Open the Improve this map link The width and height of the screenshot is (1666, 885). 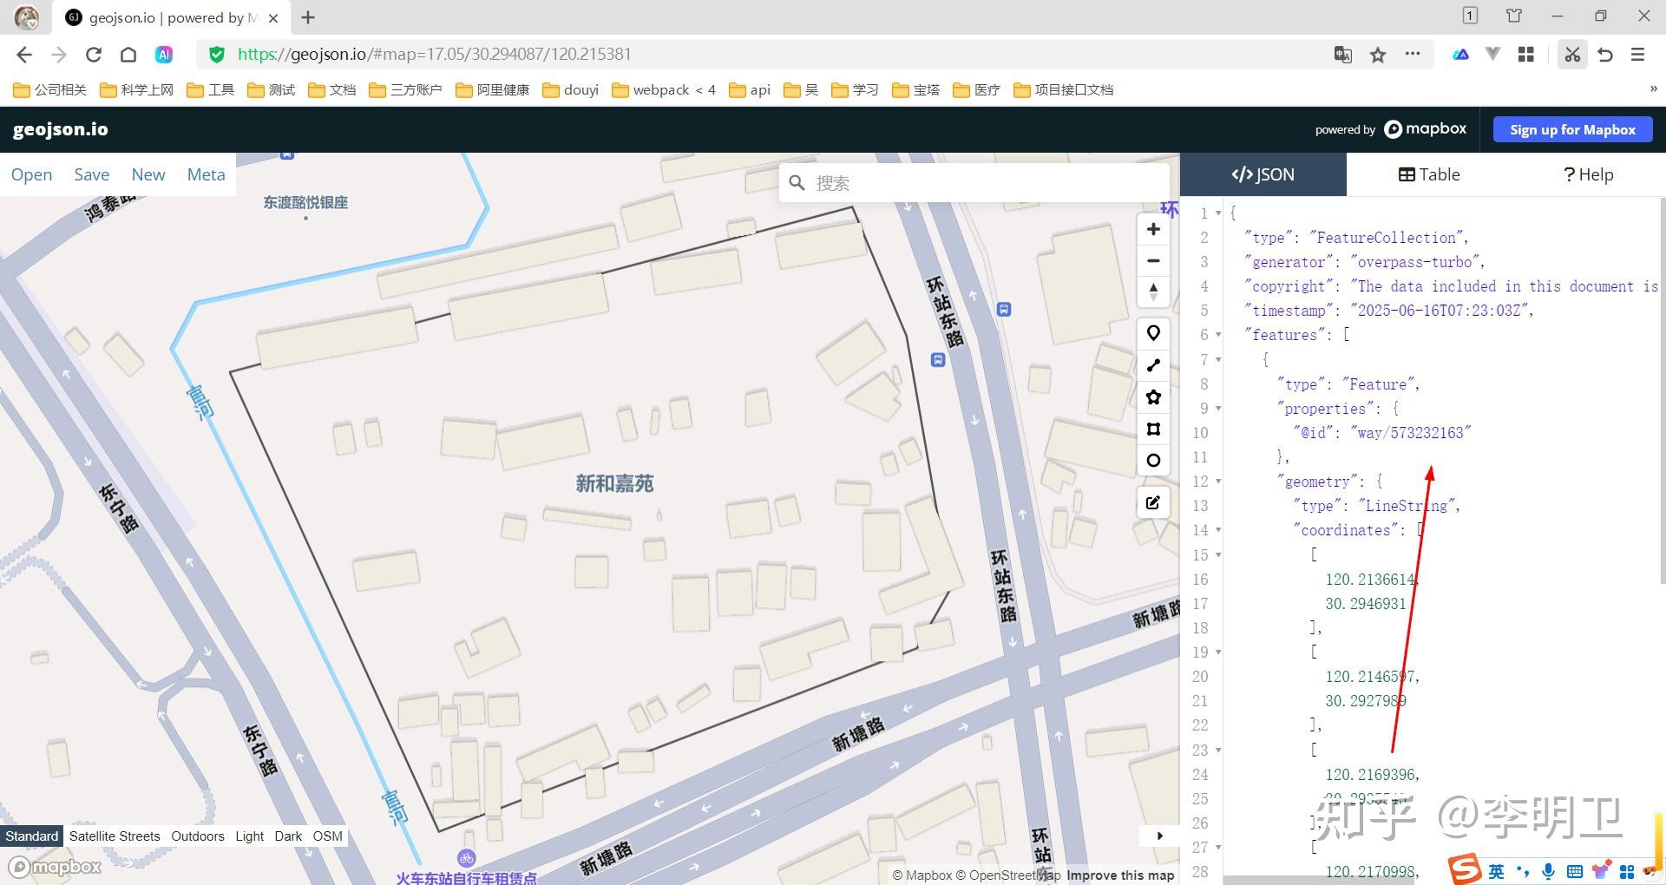(1120, 875)
